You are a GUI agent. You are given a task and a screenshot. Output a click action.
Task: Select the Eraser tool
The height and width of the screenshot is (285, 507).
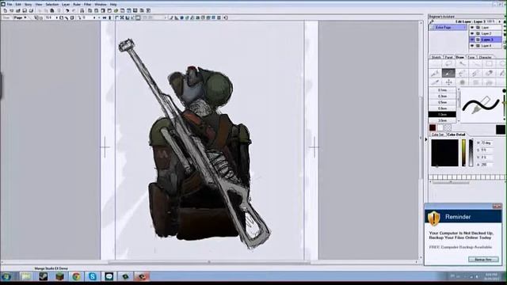[x=489, y=74]
